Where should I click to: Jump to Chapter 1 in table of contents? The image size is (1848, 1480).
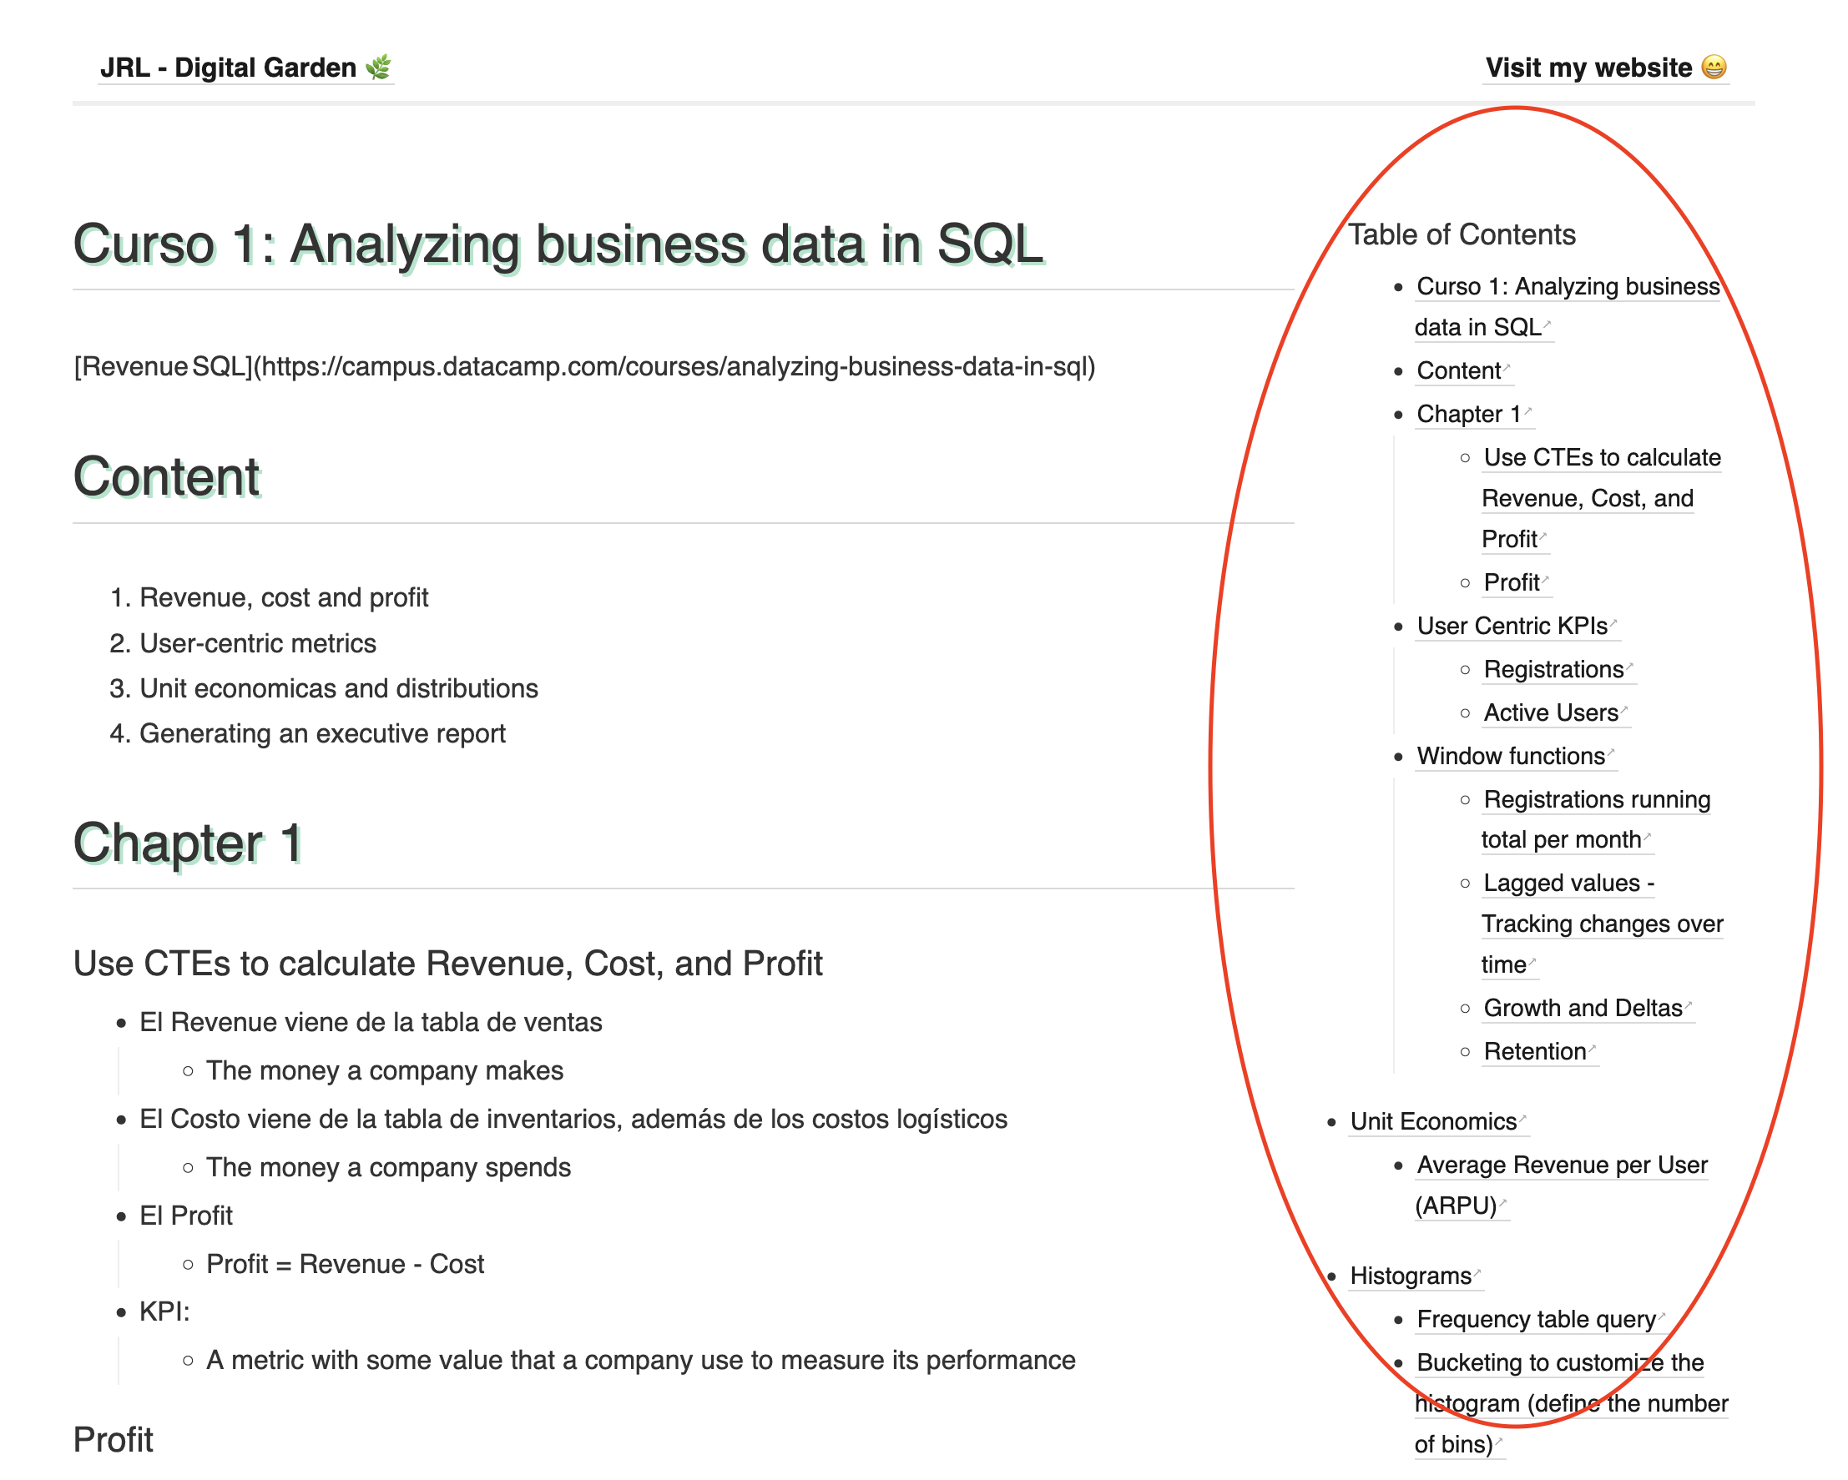tap(1468, 415)
